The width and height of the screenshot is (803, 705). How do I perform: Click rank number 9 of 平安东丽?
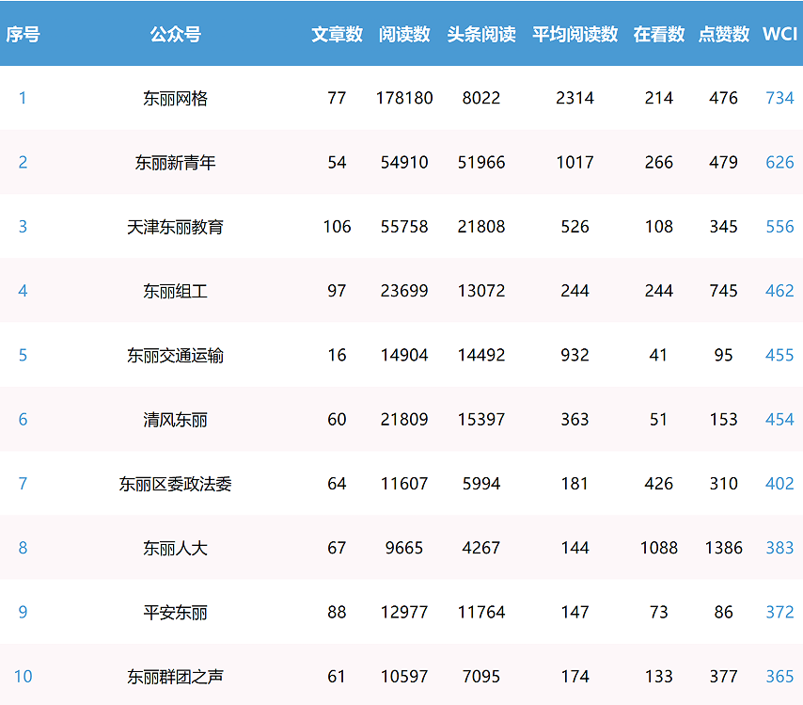(x=23, y=612)
